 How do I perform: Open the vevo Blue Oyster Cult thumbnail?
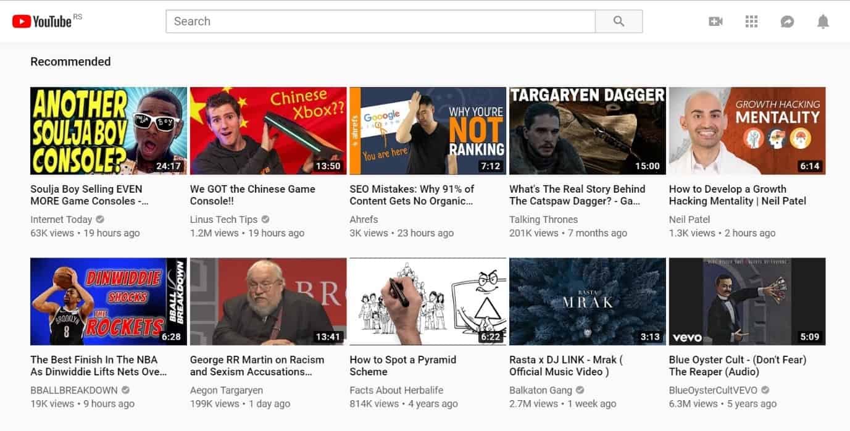pos(747,301)
